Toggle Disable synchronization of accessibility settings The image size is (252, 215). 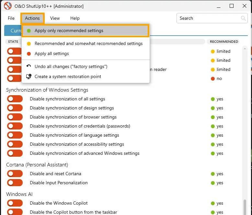(15, 144)
